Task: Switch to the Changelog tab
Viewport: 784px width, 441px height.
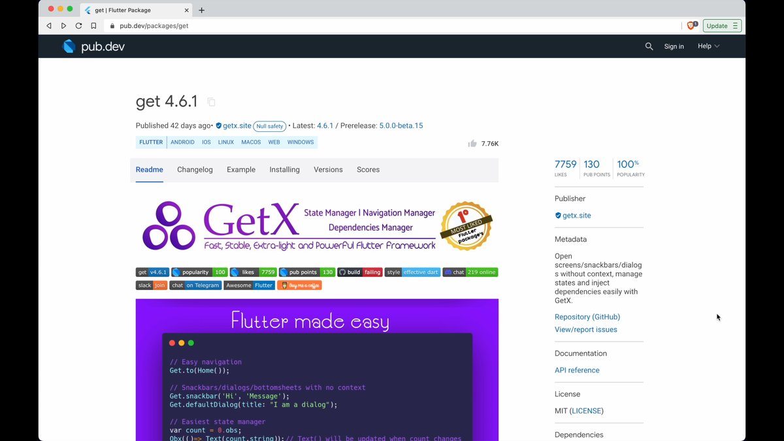Action: tap(195, 170)
